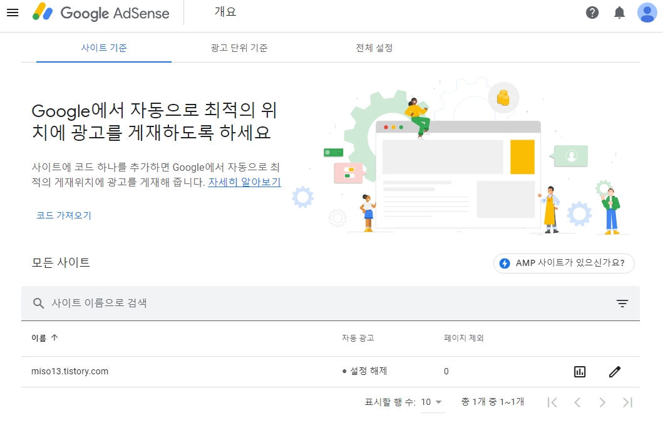Image resolution: width=663 pixels, height=430 pixels.
Task: Go to the previous page of results
Action: (577, 402)
